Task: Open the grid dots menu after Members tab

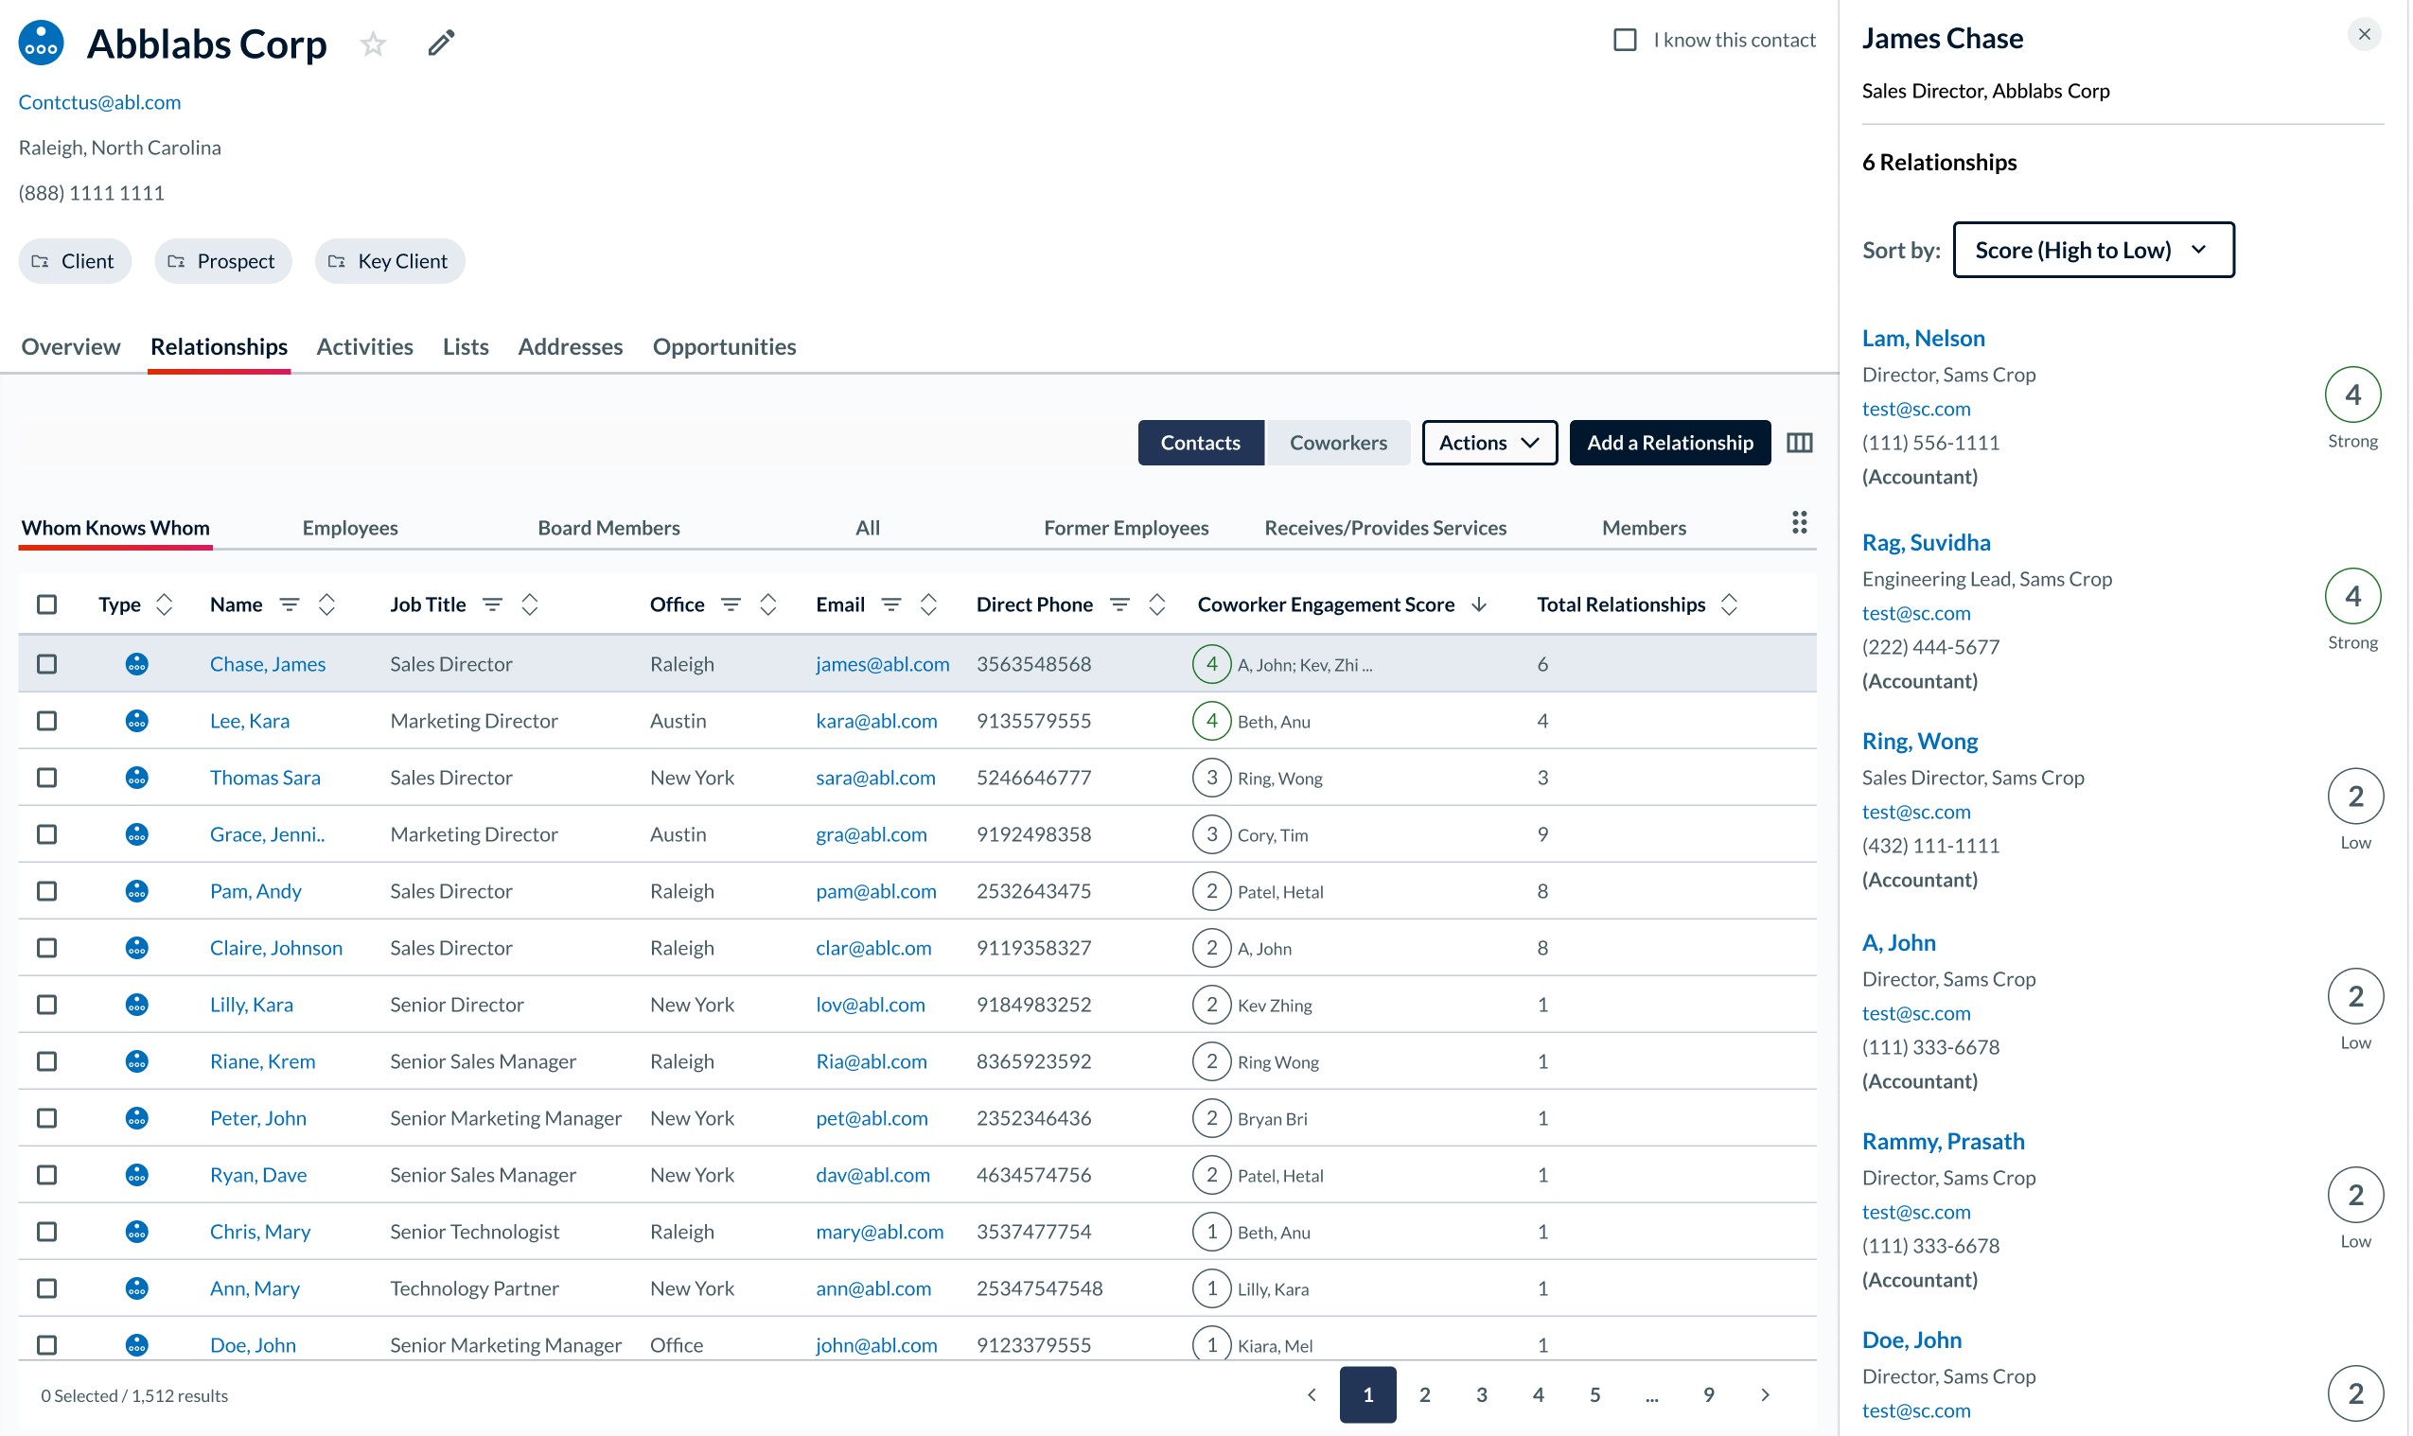Action: pyautogui.click(x=1798, y=522)
